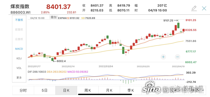Zoom out chart with minus button
Image resolution: width=210 pixels, height=97 pixels.
click(178, 57)
